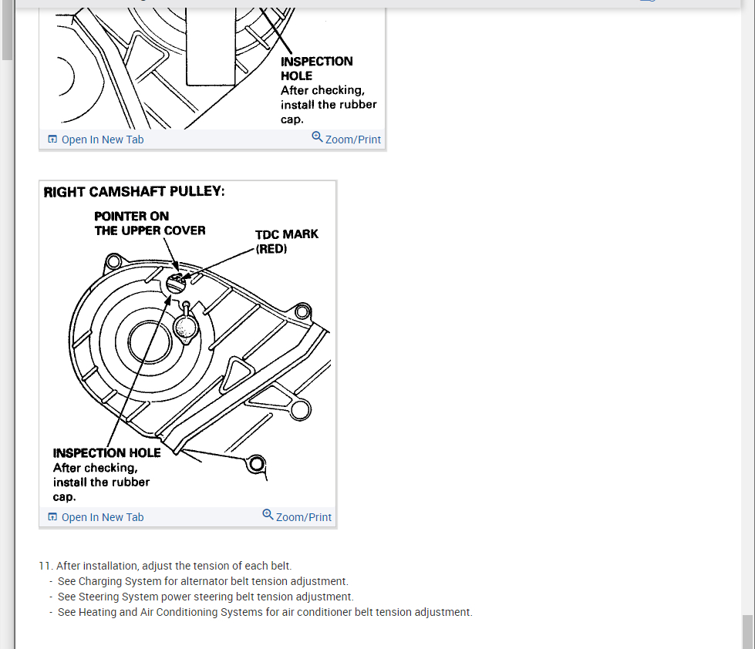Viewport: 755px width, 649px height.
Task: Open Right Camshaft Pulley diagram in new tab
Action: 96,517
